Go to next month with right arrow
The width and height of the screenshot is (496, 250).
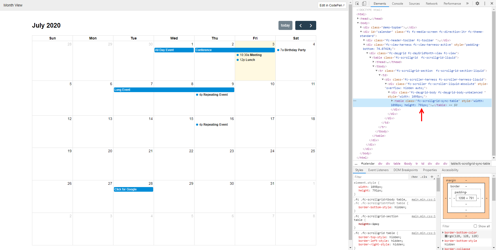tap(311, 25)
